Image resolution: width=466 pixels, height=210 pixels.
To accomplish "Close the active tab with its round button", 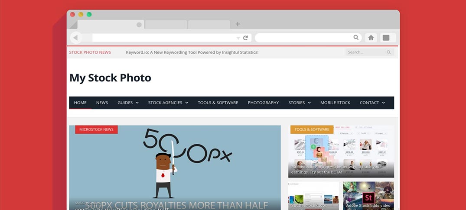I will (139, 25).
